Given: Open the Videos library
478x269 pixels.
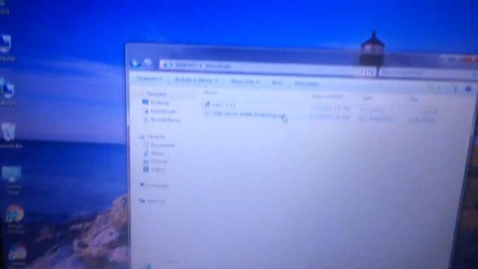Looking at the screenshot, I should point(158,170).
